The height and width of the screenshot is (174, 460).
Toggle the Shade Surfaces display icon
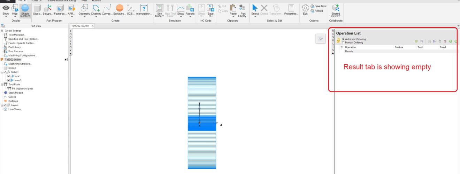click(25, 10)
